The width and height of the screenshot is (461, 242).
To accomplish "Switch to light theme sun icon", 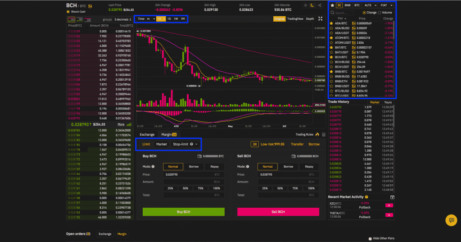I will tap(306, 5).
